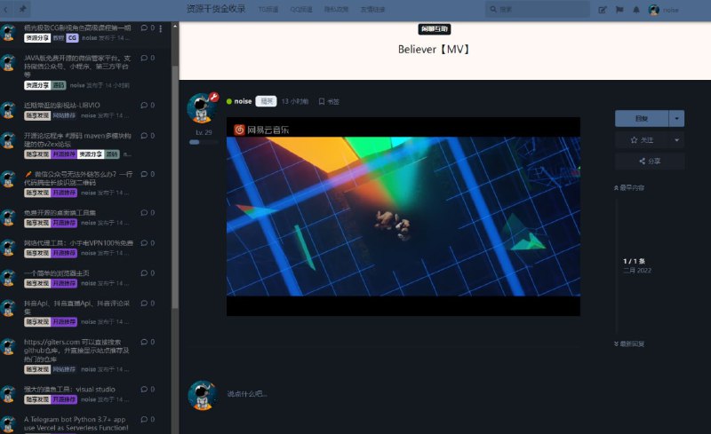Jump to 最新回复 in the post scrubber
Screen dimensions: 711x434
pyautogui.click(x=629, y=343)
